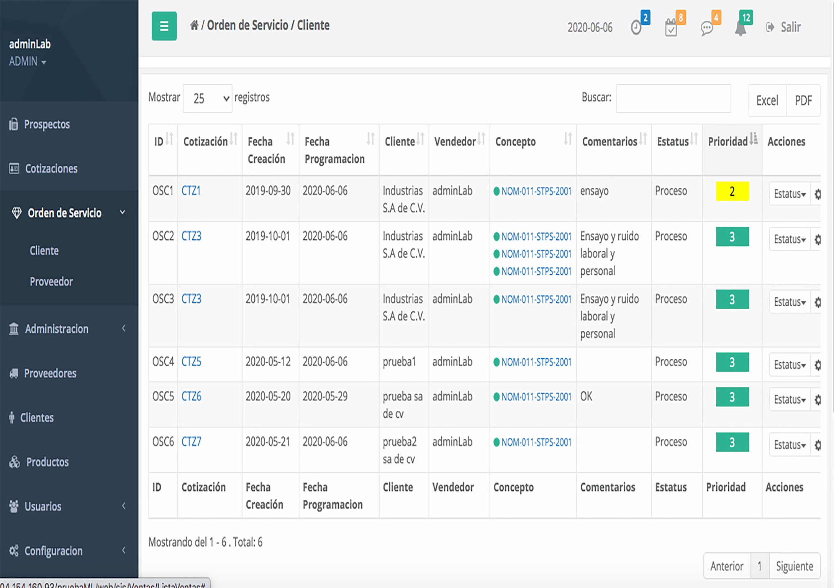This screenshot has height=588, width=834.
Task: Open the ADMIN user dropdown
Action: tap(28, 61)
